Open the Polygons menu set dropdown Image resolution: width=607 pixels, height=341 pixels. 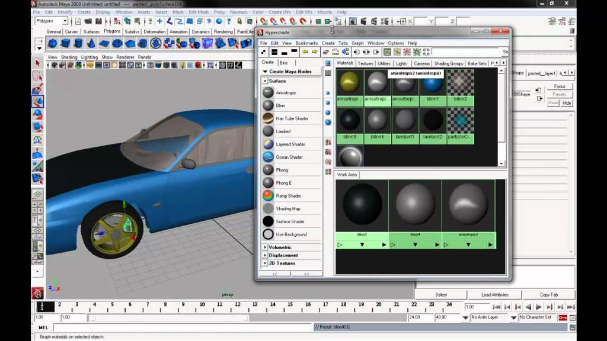(52, 21)
